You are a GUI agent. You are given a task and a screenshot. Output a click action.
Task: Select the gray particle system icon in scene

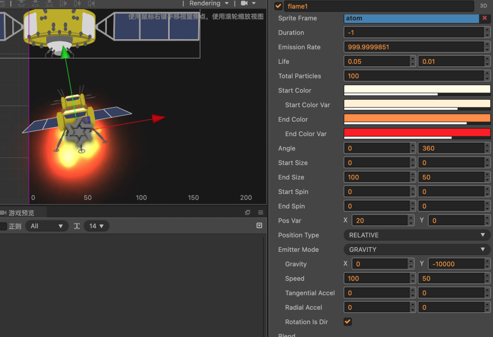click(x=79, y=132)
